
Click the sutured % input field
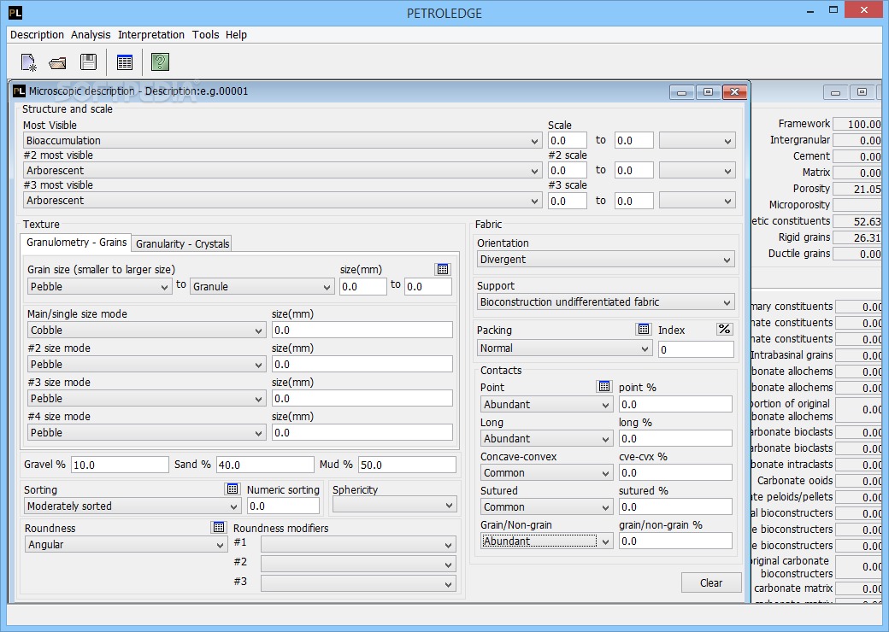[675, 506]
